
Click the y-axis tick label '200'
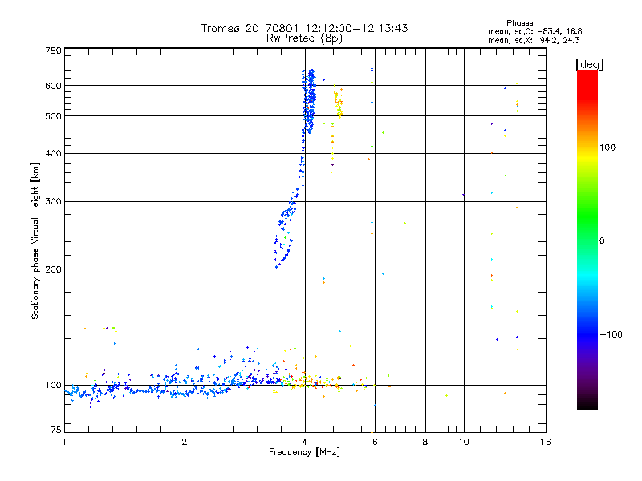(x=53, y=269)
